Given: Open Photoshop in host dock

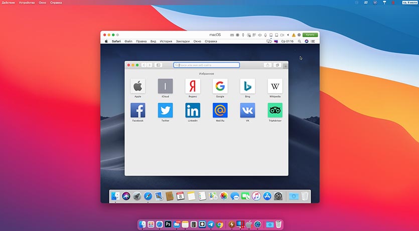Looking at the screenshot, I should [168, 224].
